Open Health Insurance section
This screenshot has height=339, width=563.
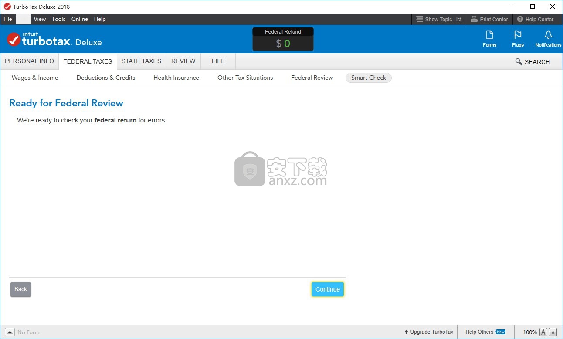tap(176, 78)
